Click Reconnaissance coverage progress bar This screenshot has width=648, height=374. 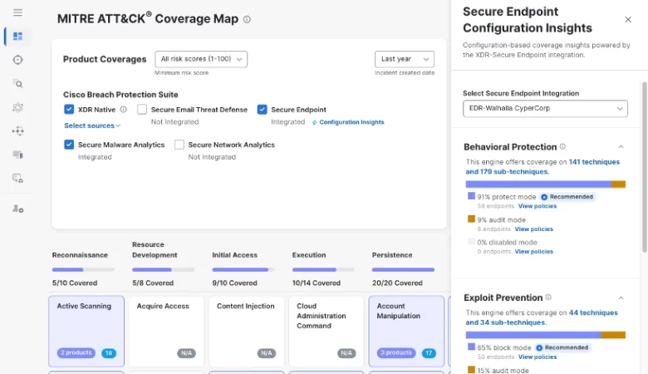tap(83, 270)
